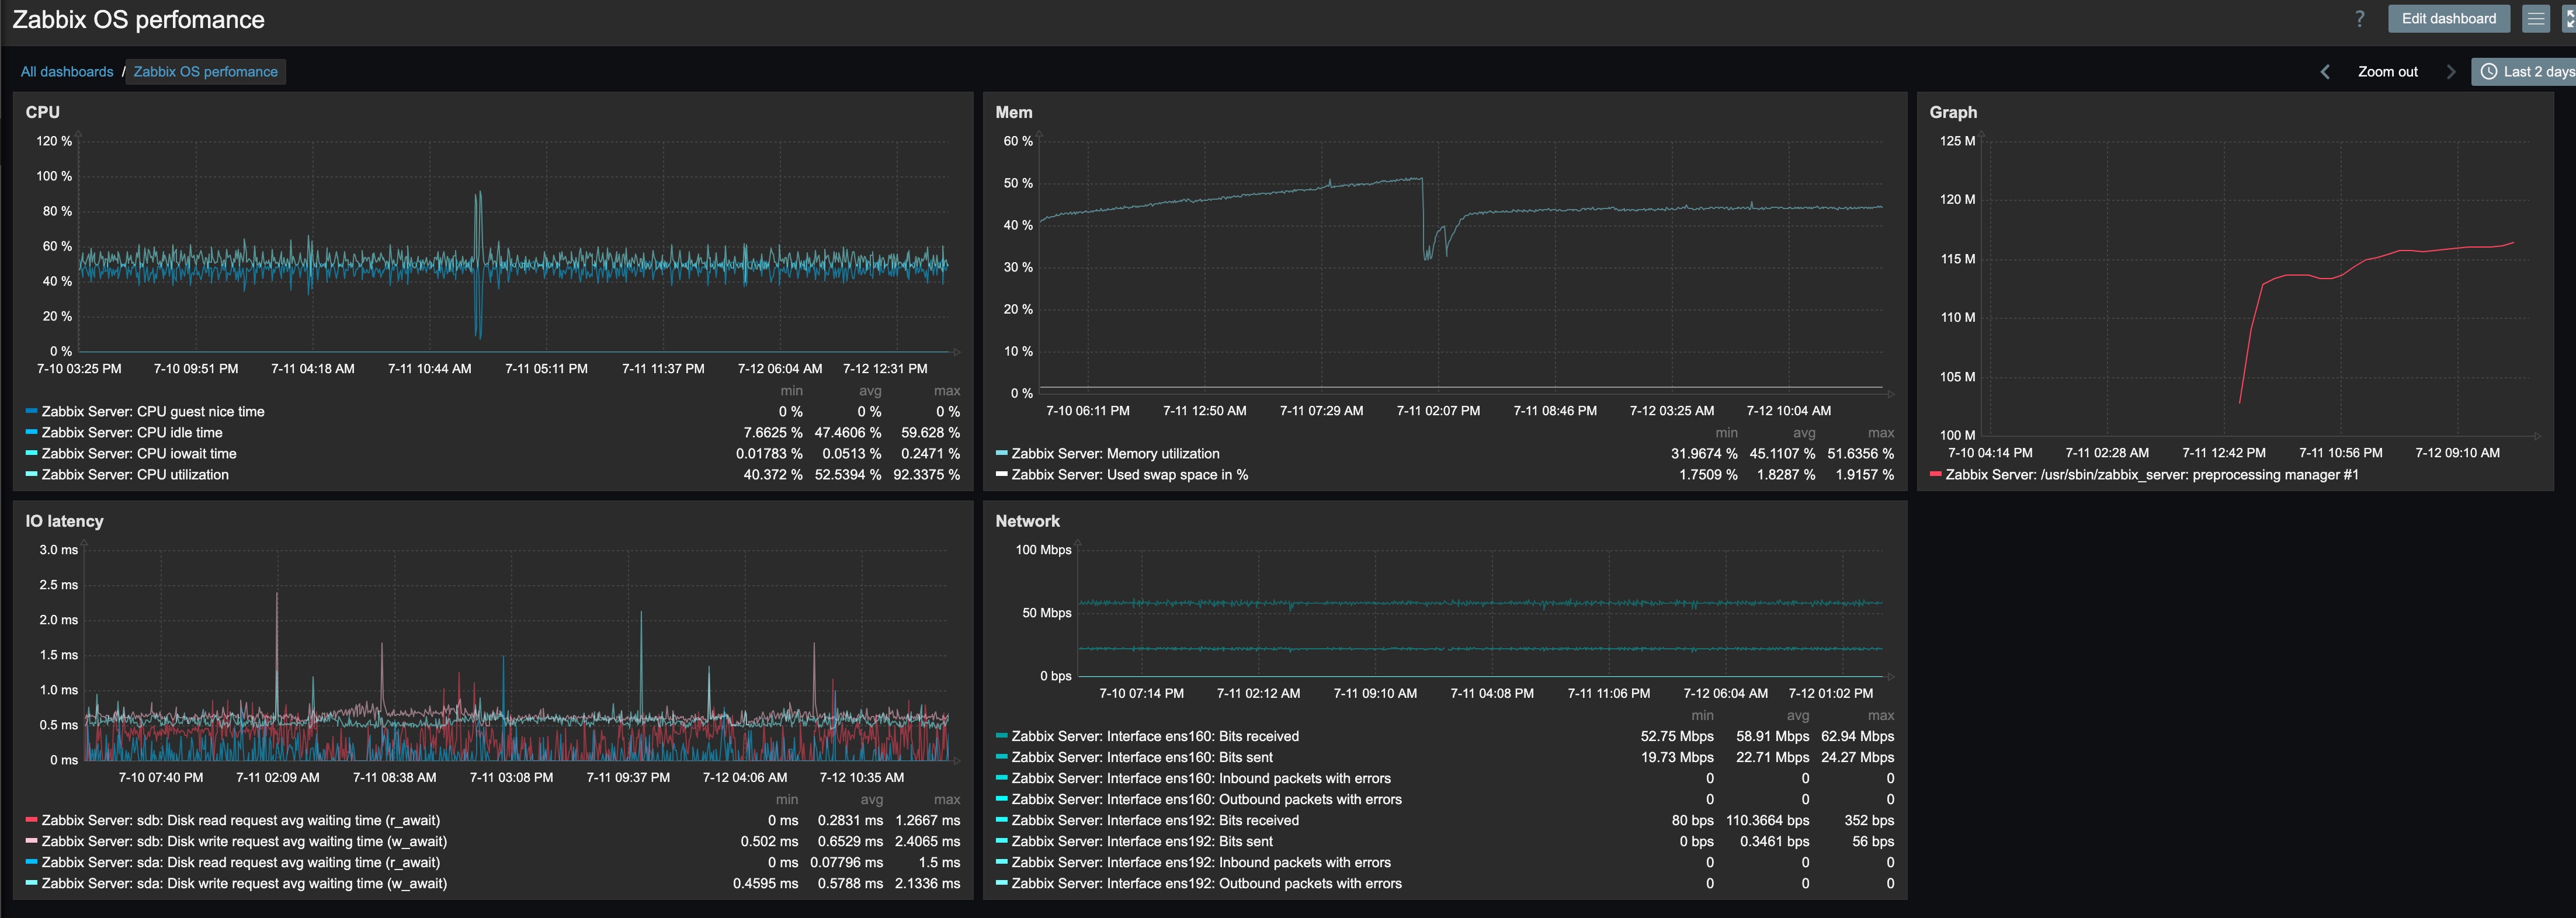The image size is (2576, 918).
Task: Select ens192 Bits received legend entry
Action: (x=1155, y=820)
